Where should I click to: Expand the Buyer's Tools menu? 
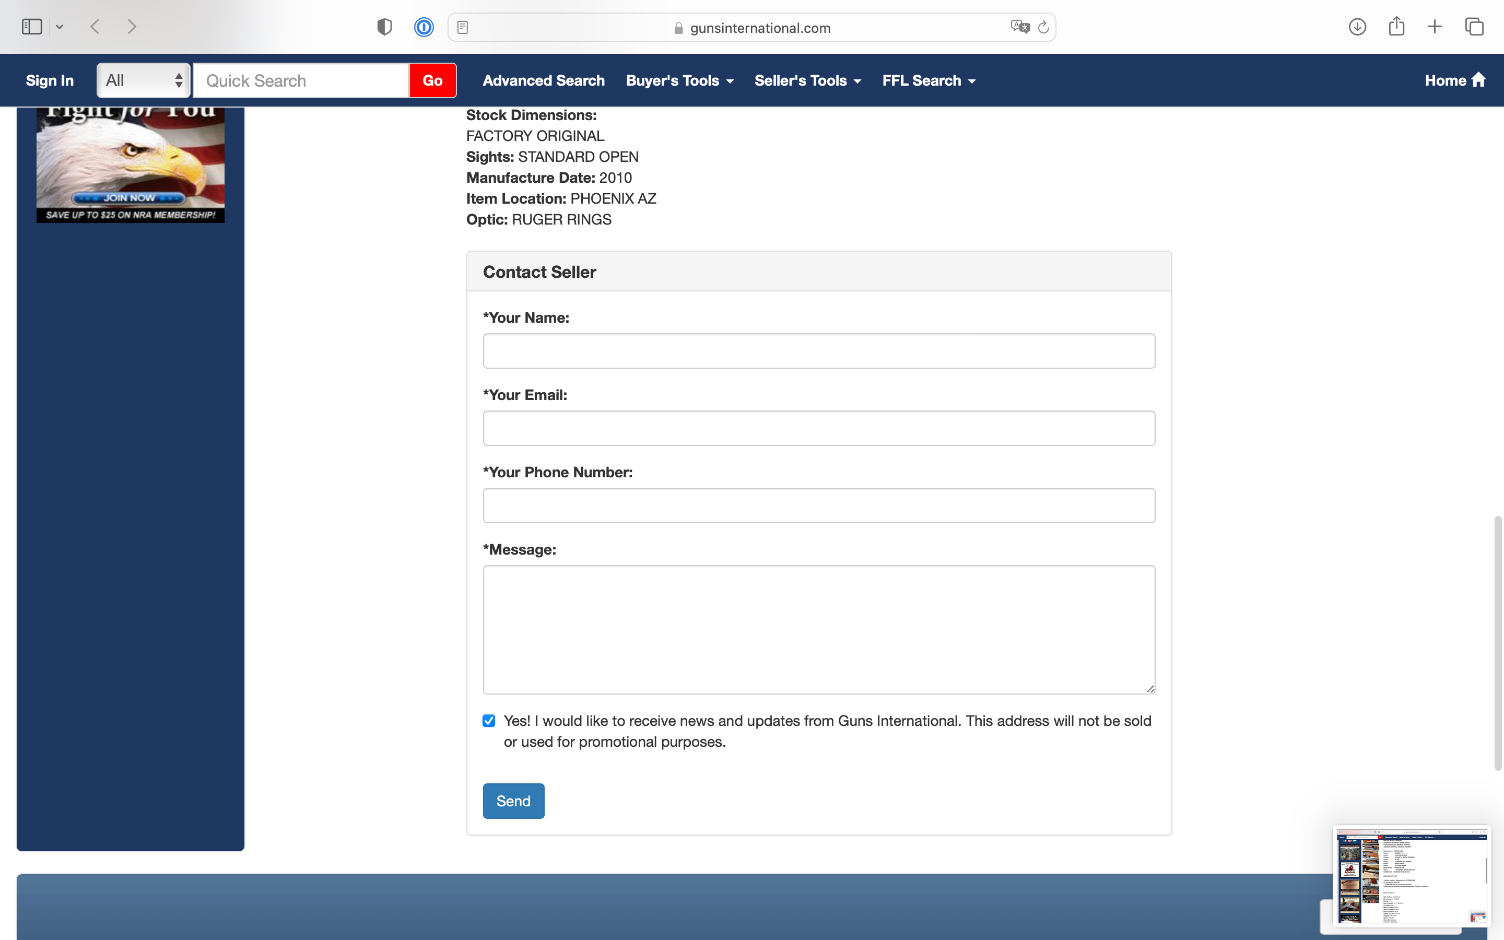(x=679, y=80)
